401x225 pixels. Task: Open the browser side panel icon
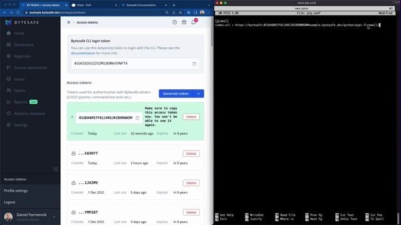point(195,12)
